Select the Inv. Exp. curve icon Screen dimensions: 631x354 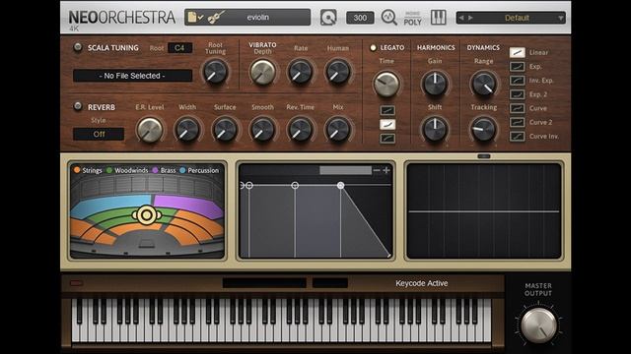pyautogui.click(x=517, y=81)
